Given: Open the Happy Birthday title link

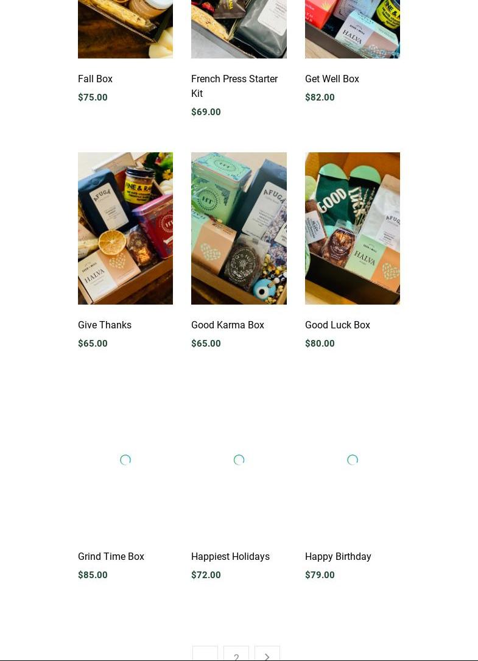Looking at the screenshot, I should tap(338, 556).
